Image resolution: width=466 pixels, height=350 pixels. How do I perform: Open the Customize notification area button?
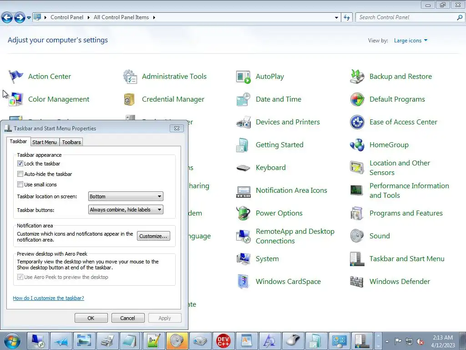pos(153,236)
